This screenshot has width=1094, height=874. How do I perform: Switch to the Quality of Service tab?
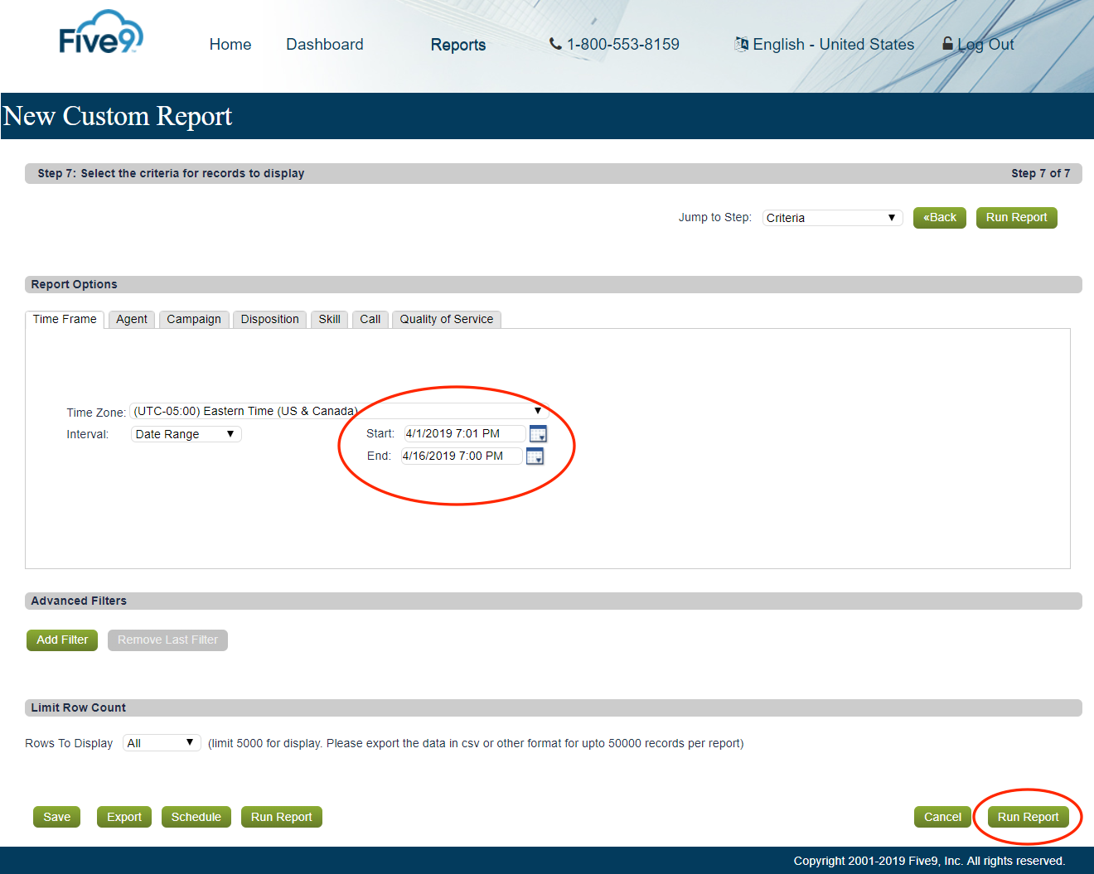point(446,319)
